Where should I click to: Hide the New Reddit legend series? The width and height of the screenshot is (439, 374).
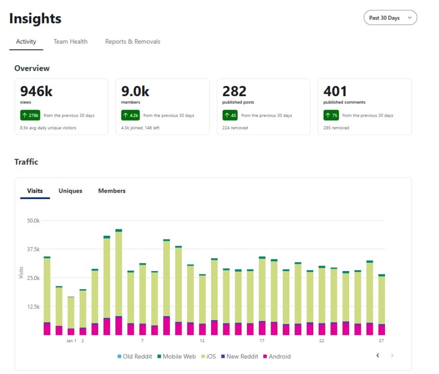click(239, 356)
